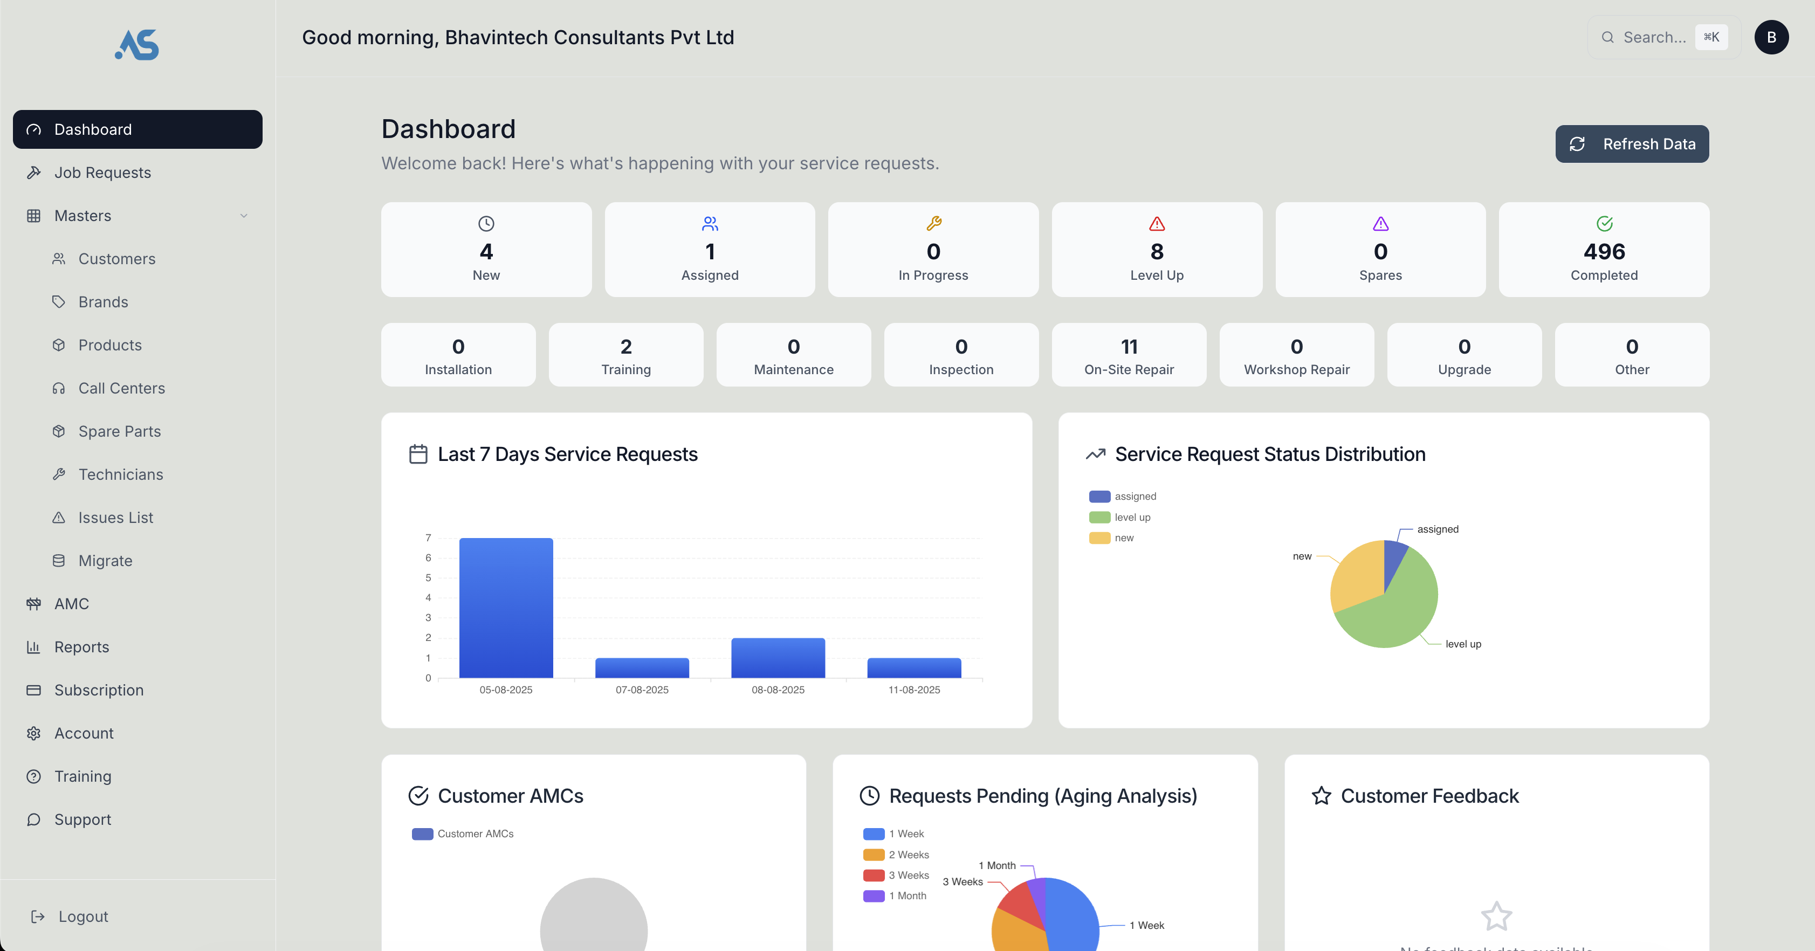Click the Training help-circle icon
1815x951 pixels.
33,776
